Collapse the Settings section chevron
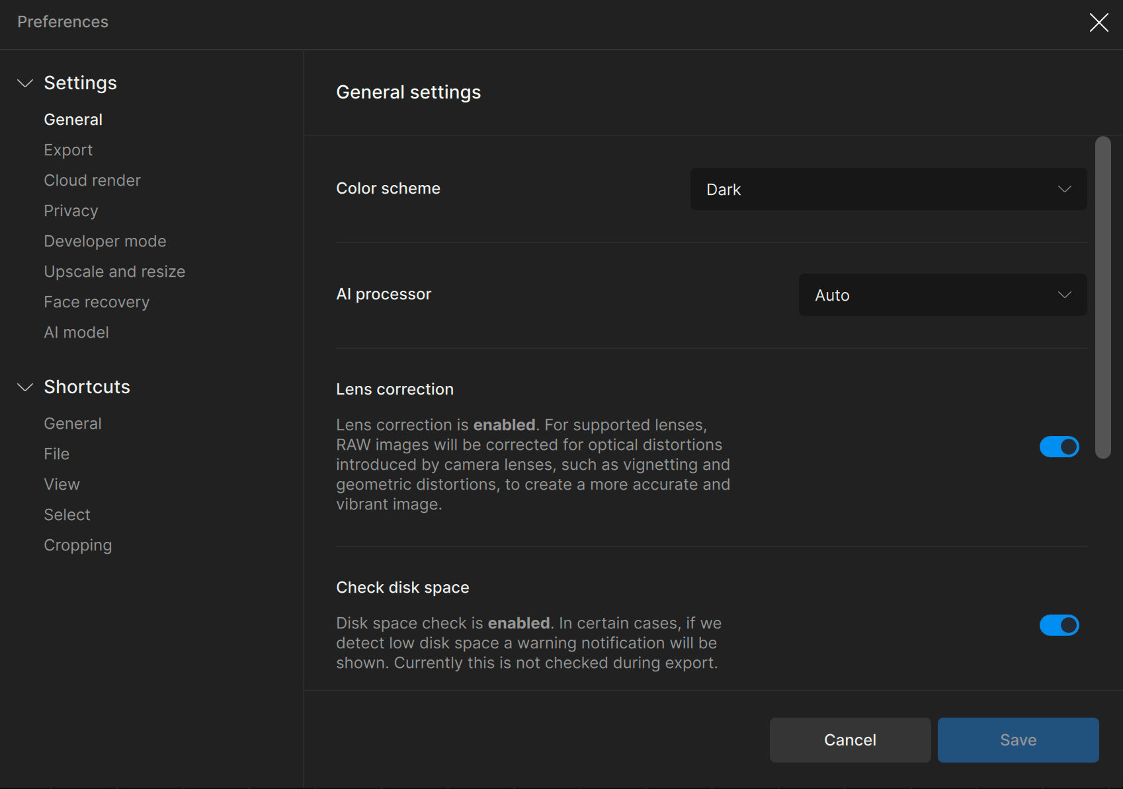 pos(25,83)
